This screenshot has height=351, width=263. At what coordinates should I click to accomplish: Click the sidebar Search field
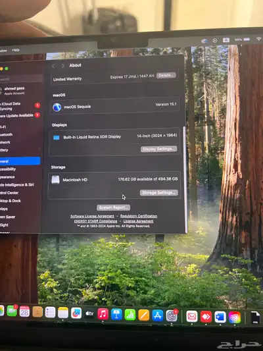tap(21, 79)
